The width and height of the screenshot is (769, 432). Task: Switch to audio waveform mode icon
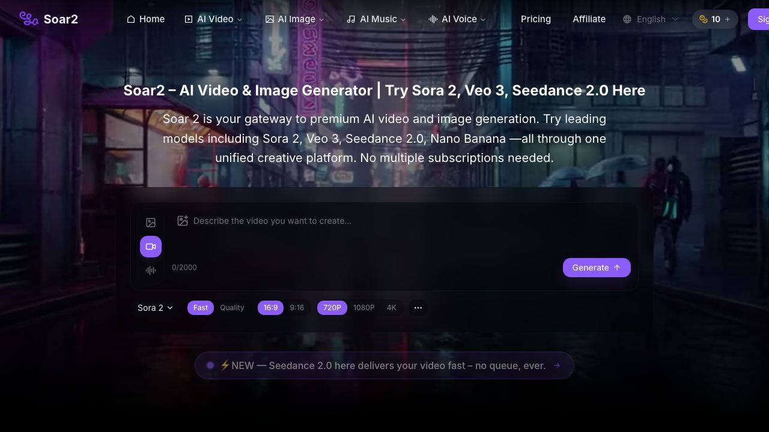151,271
